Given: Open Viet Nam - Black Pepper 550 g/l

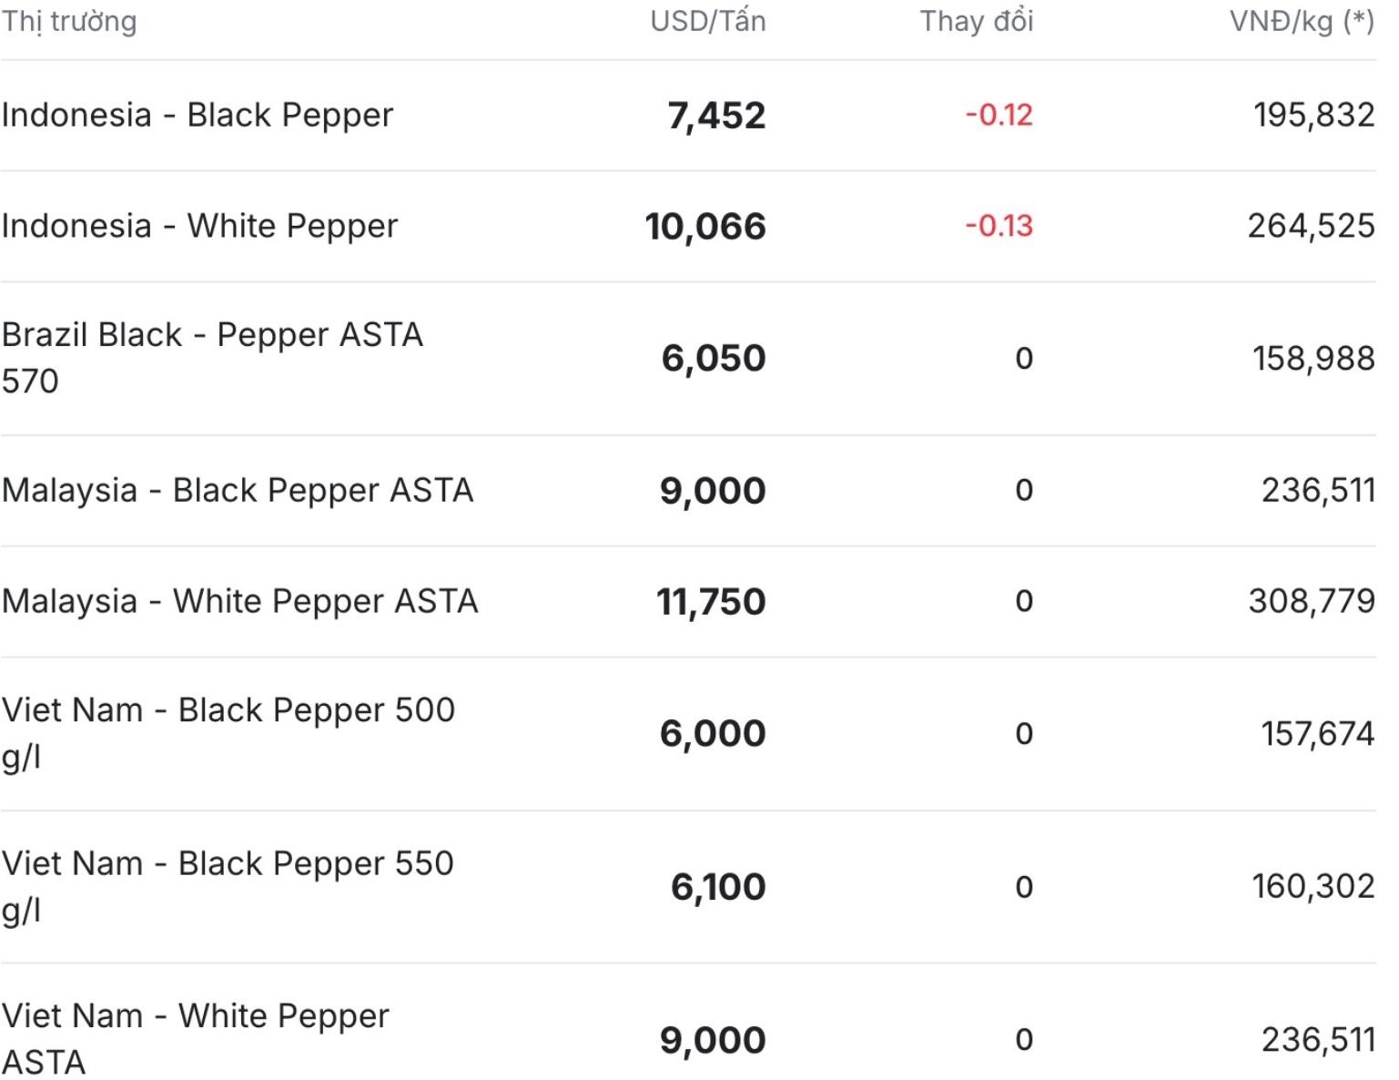Looking at the screenshot, I should (228, 886).
